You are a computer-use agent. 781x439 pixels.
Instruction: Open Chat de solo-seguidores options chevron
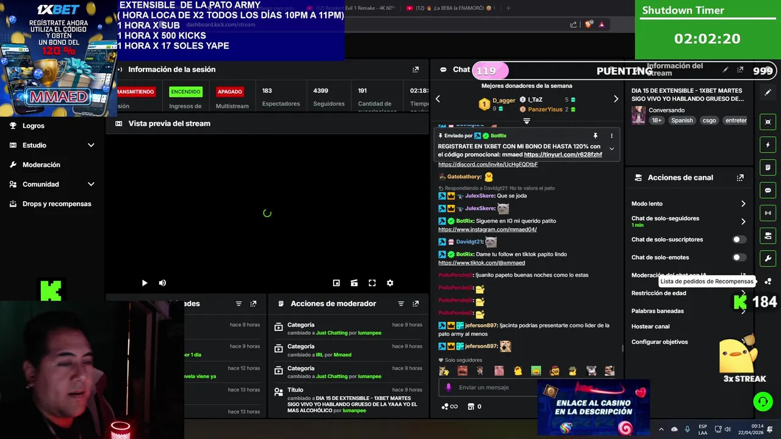pyautogui.click(x=743, y=221)
